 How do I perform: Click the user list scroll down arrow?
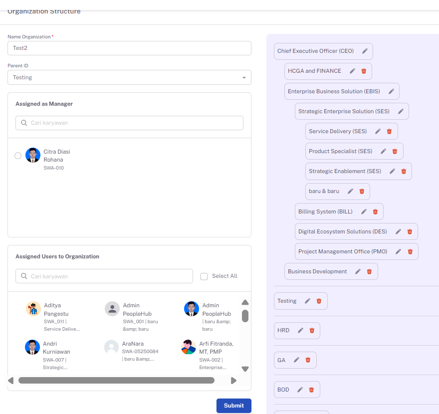tap(245, 369)
